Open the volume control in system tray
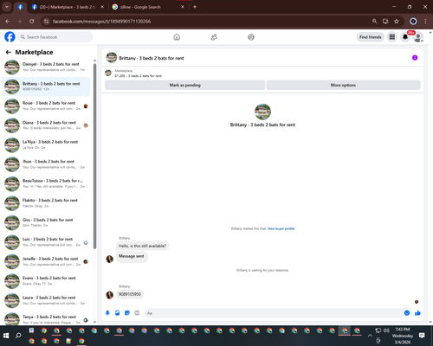 coord(387,330)
